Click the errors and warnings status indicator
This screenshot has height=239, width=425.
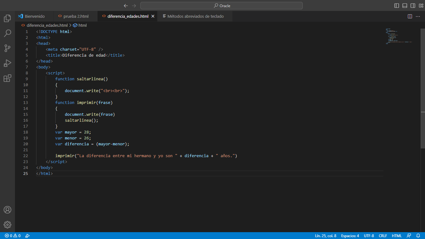pos(12,236)
